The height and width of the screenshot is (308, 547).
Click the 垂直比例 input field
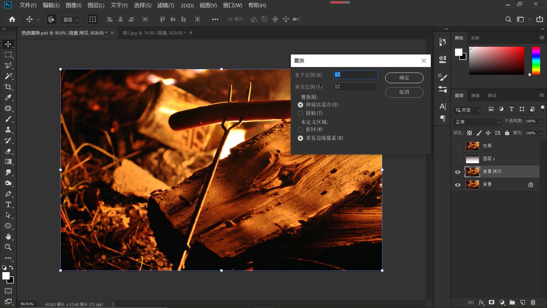(x=355, y=87)
